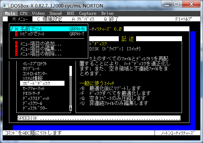Select システム情報 in the list
This screenshot has height=143, width=203.
click(x=32, y=78)
